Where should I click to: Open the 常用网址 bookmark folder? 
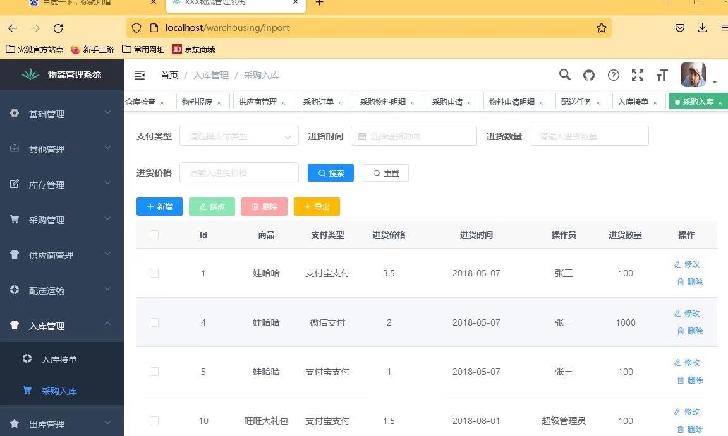click(x=143, y=50)
